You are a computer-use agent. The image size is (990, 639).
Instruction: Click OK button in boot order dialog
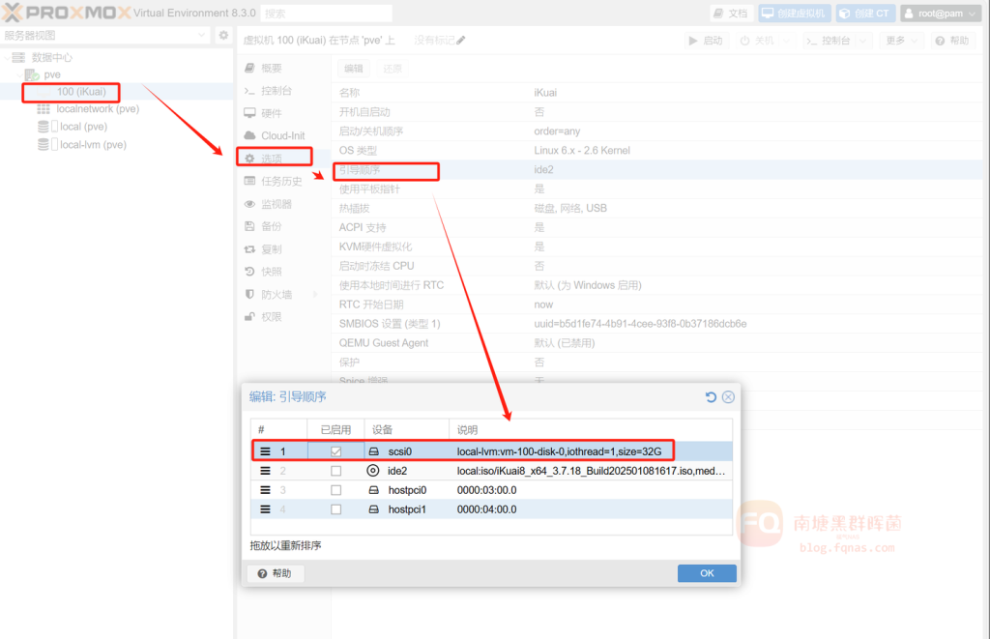[x=706, y=573]
